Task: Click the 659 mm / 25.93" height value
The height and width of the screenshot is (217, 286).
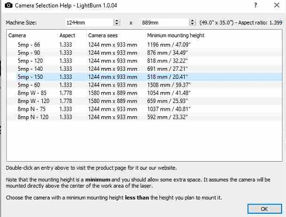Action: click(167, 101)
